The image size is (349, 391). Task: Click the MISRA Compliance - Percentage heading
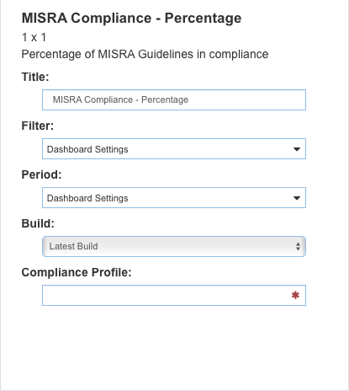(131, 18)
